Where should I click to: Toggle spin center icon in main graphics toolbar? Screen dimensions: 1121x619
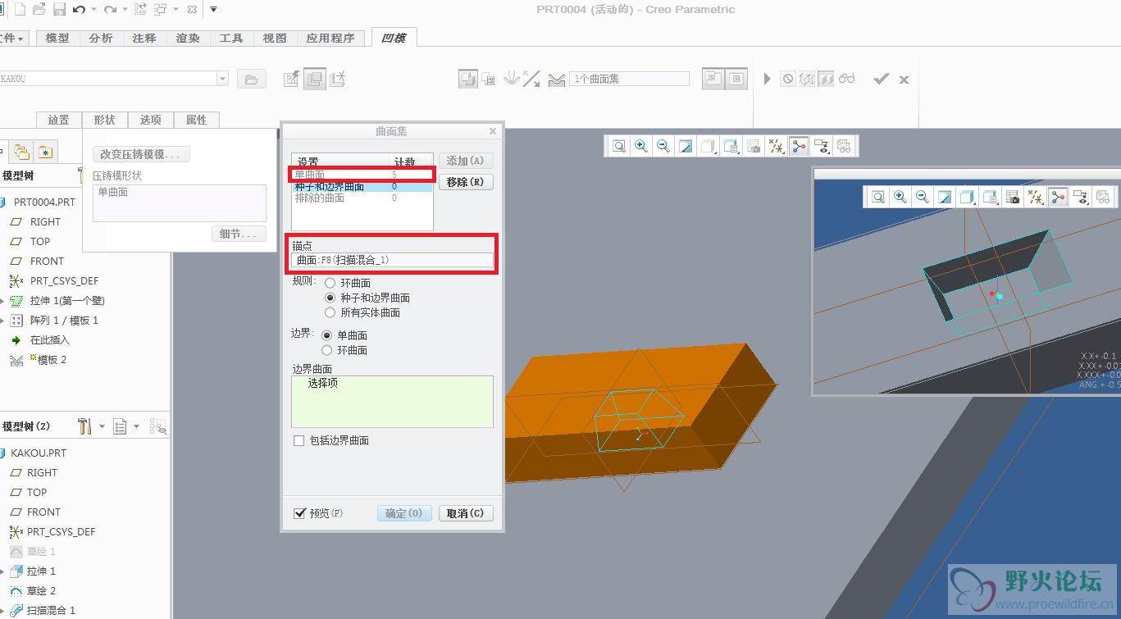tap(799, 146)
